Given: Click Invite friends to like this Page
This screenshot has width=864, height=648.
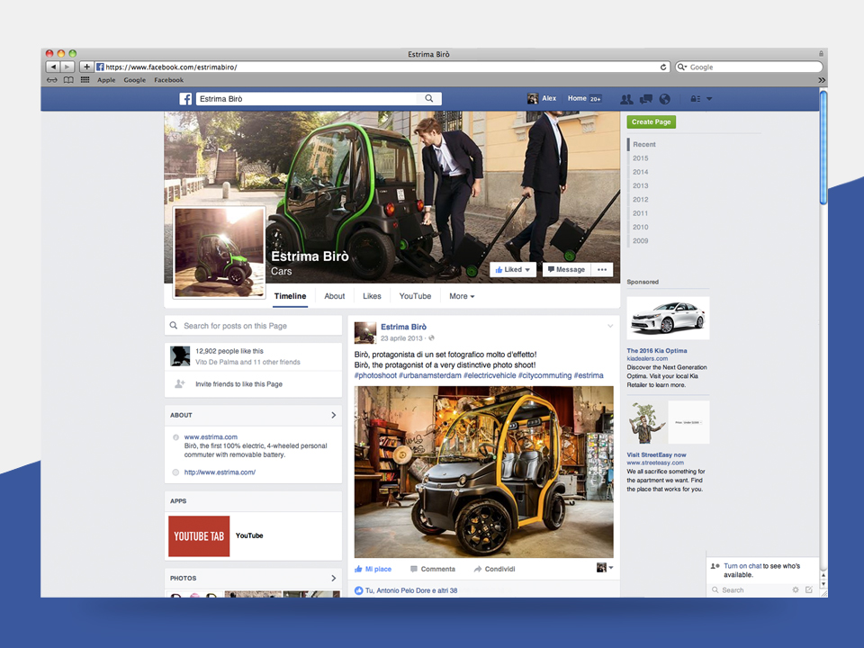Looking at the screenshot, I should coord(238,384).
